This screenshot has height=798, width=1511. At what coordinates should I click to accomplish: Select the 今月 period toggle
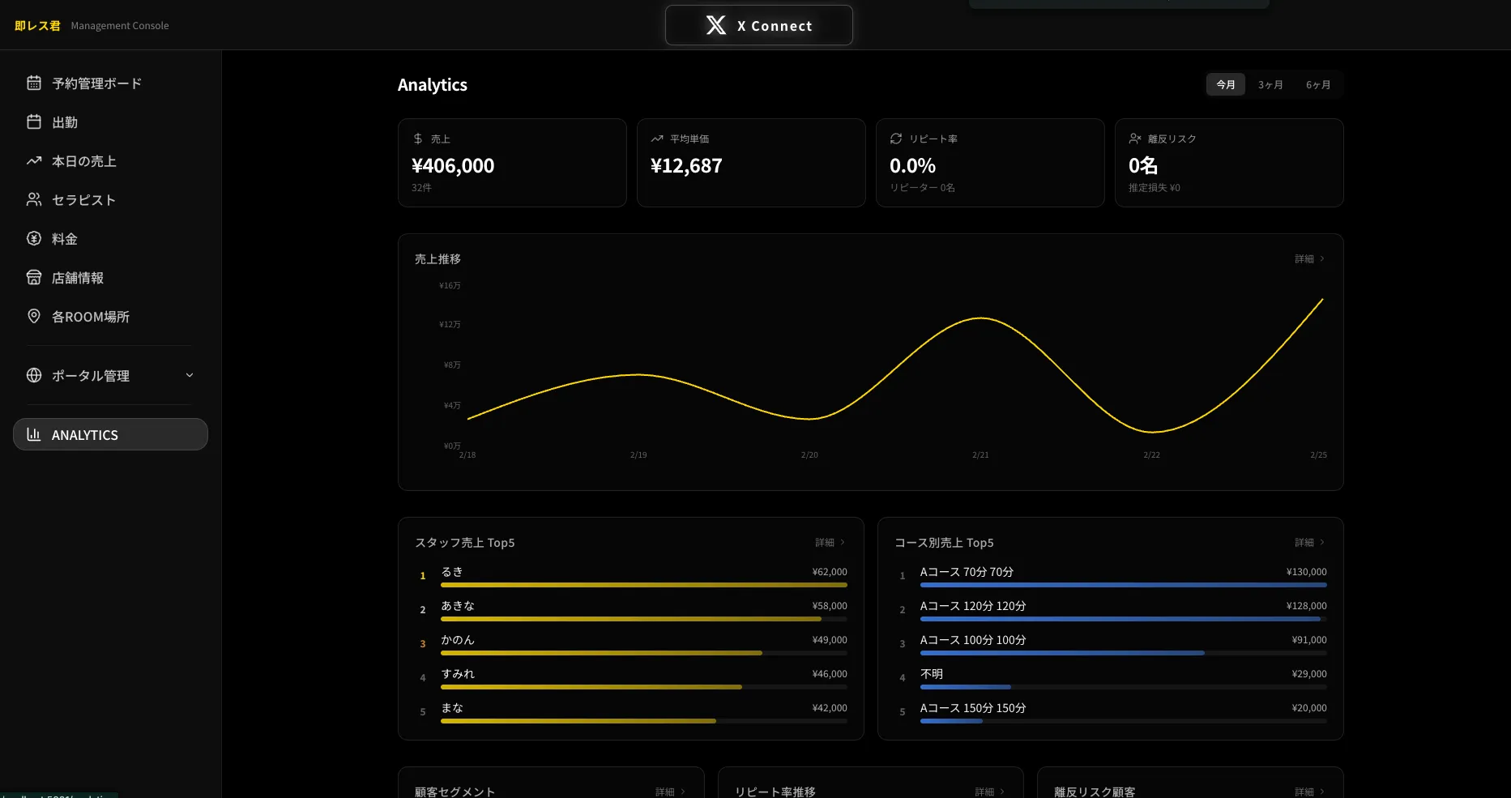coord(1225,85)
